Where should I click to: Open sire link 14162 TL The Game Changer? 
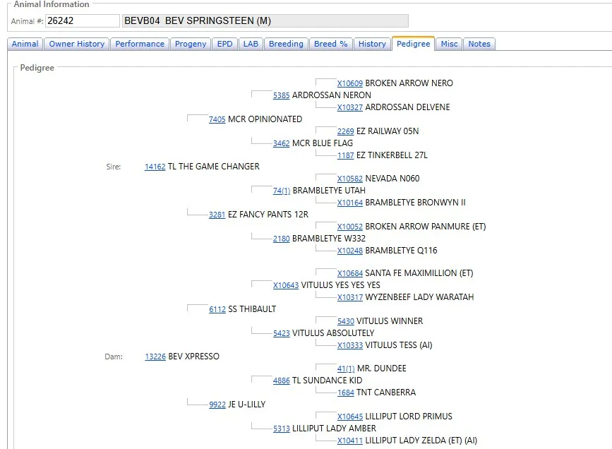point(155,167)
